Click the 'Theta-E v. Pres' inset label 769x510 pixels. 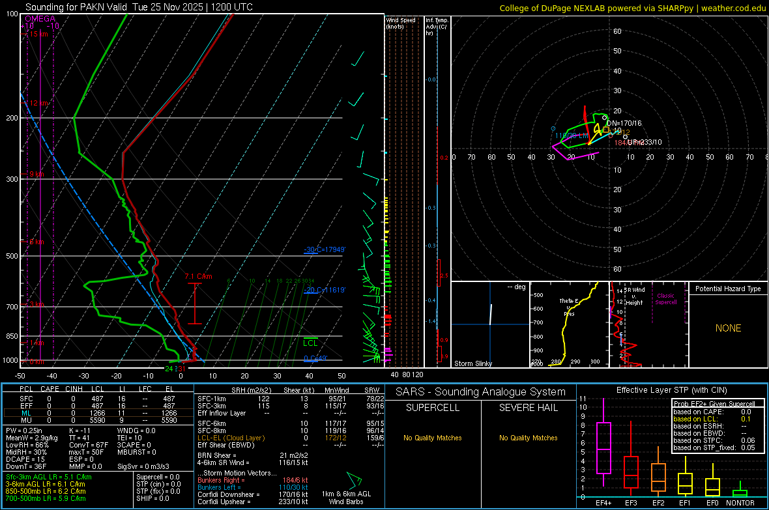pyautogui.click(x=569, y=307)
